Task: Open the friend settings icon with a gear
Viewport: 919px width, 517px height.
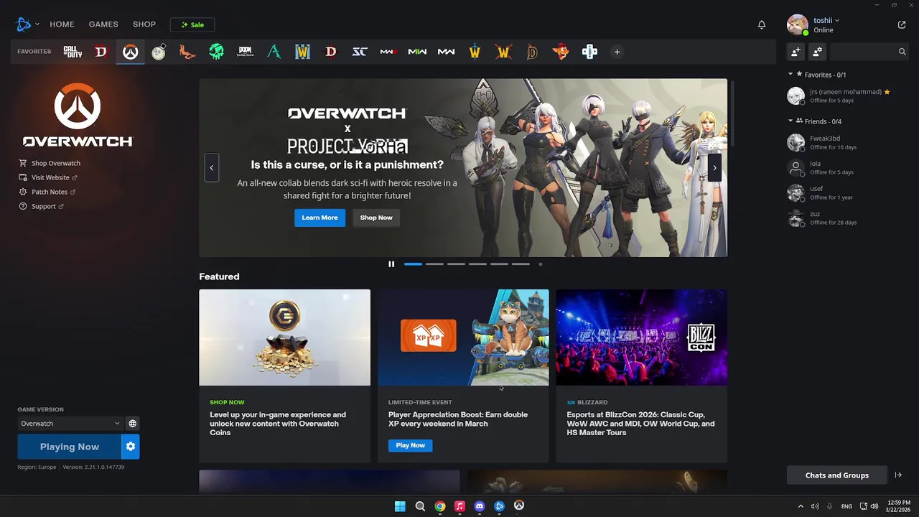Action: (817, 52)
